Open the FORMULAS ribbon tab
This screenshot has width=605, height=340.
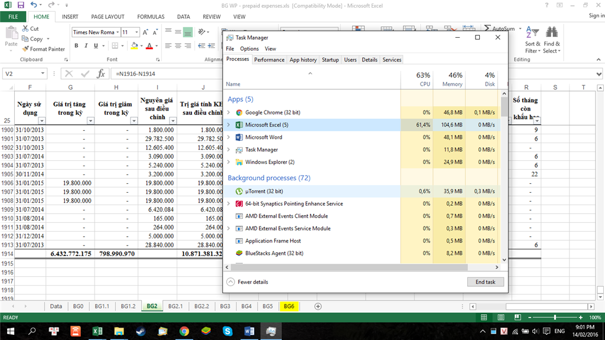[151, 17]
